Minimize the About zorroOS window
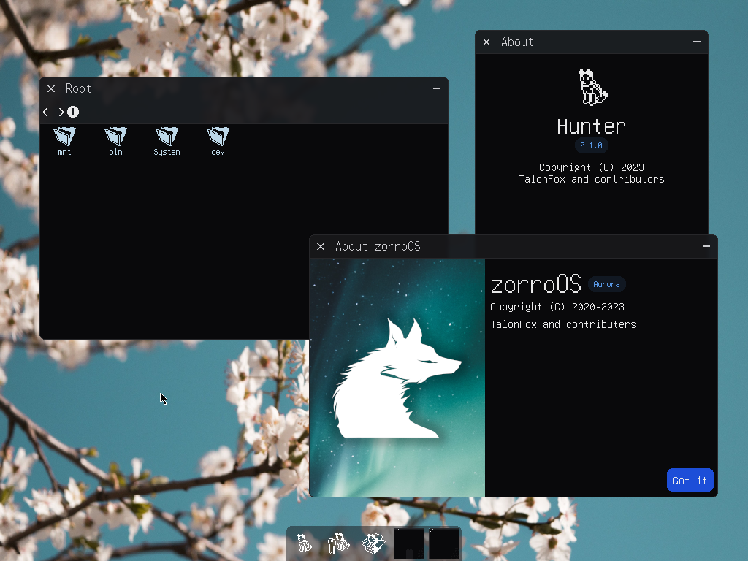Viewport: 748px width, 561px height. 706,246
